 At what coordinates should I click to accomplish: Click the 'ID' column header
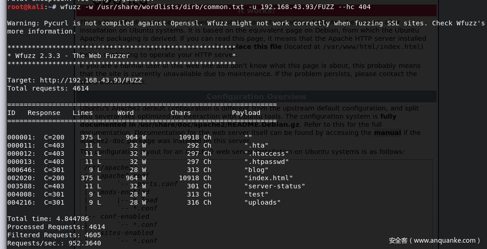11,113
